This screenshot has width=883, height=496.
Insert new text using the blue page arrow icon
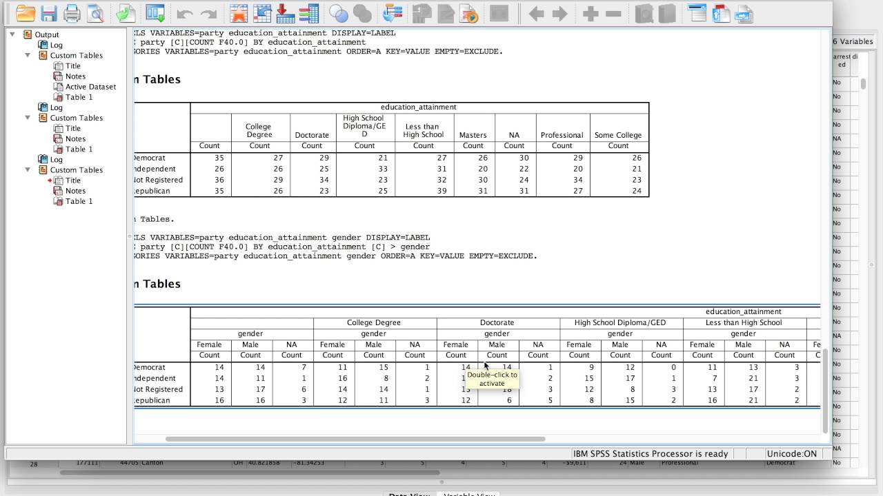point(744,13)
